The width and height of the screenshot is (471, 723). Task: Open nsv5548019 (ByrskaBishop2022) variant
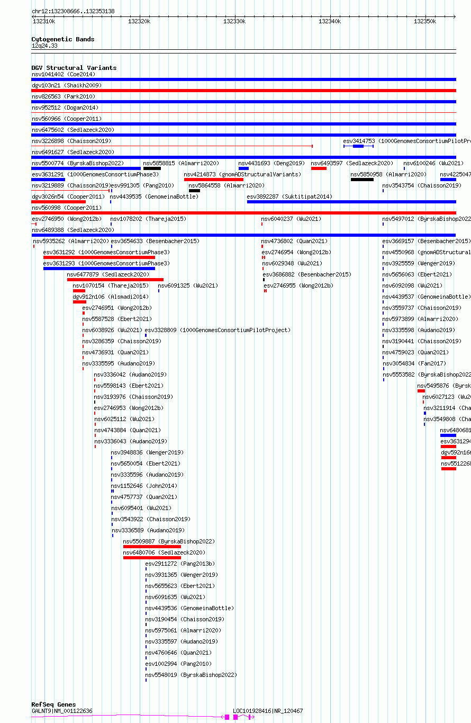point(192,675)
